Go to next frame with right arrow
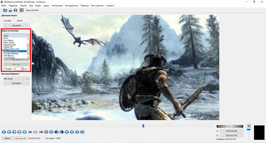This screenshot has width=266, height=143. coord(14,132)
